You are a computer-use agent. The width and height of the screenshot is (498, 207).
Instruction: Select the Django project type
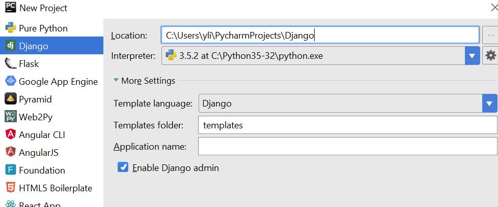51,46
